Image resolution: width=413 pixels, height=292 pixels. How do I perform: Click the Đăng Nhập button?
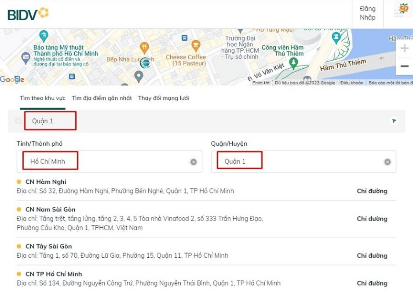click(x=368, y=13)
